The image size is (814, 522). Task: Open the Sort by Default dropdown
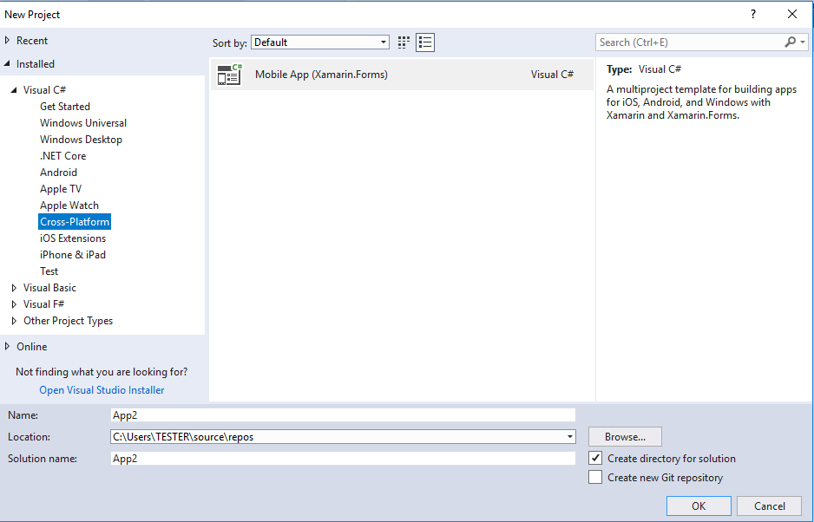click(x=320, y=42)
